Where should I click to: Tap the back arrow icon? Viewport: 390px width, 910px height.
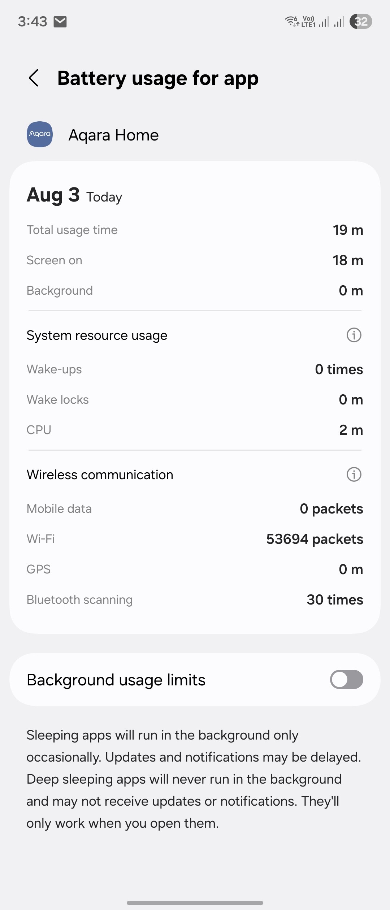tap(34, 78)
